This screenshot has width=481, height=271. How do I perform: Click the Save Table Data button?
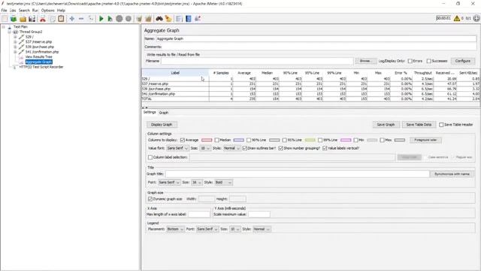(419, 125)
